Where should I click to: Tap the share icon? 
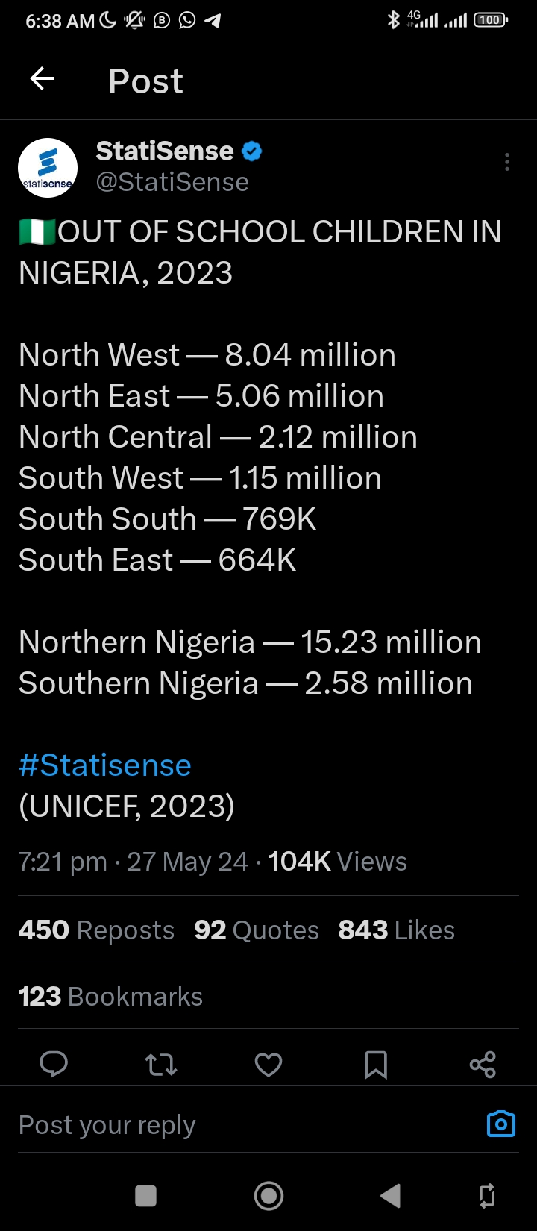coord(483,1065)
